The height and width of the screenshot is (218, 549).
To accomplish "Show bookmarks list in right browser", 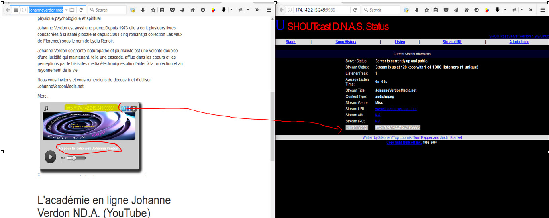I will (x=436, y=10).
